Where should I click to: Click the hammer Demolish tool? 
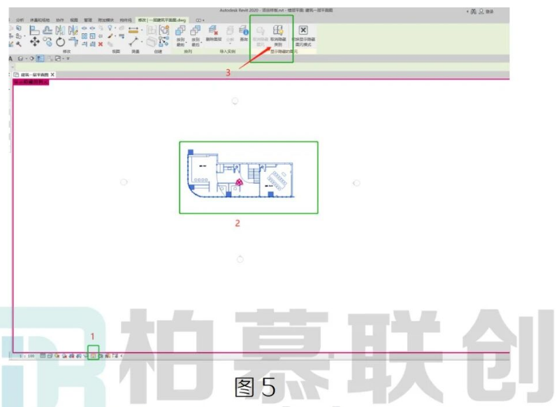(x=18, y=43)
